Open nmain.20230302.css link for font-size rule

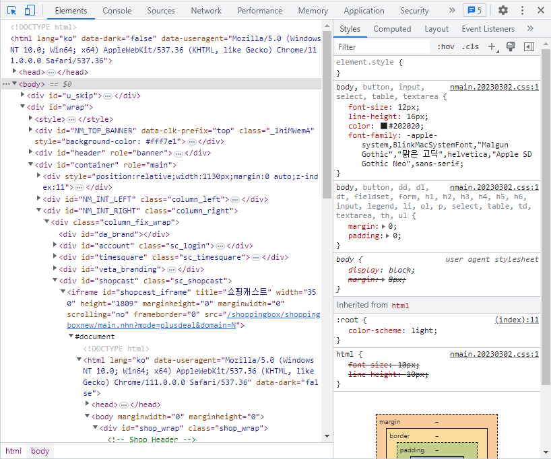pyautogui.click(x=494, y=87)
